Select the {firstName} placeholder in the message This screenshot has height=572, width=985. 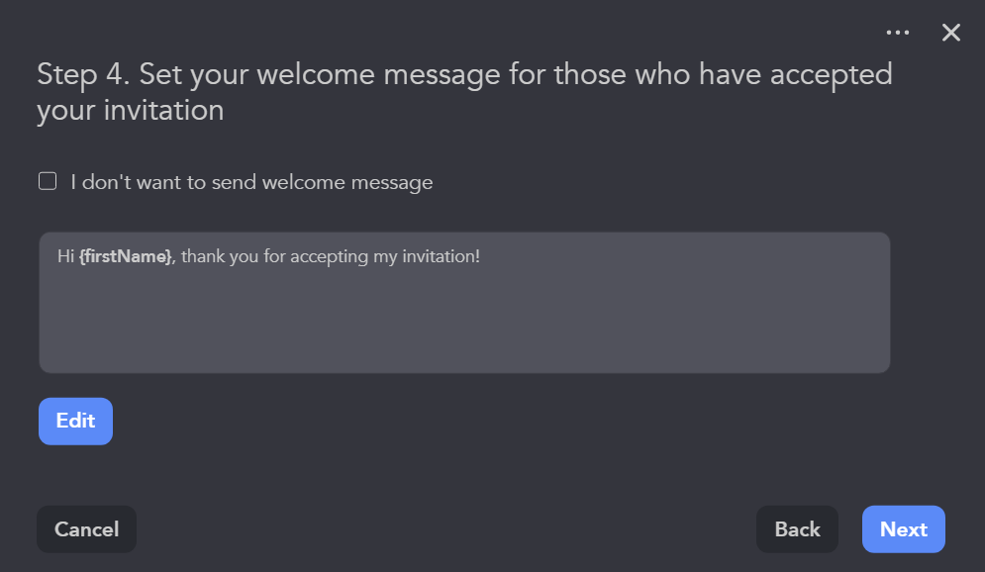click(x=128, y=255)
